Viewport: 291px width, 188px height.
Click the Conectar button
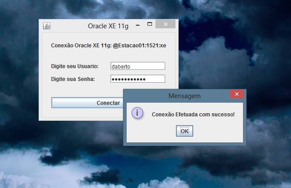[87, 103]
